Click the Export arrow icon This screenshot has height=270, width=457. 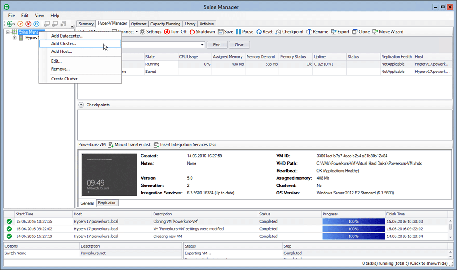(x=333, y=32)
